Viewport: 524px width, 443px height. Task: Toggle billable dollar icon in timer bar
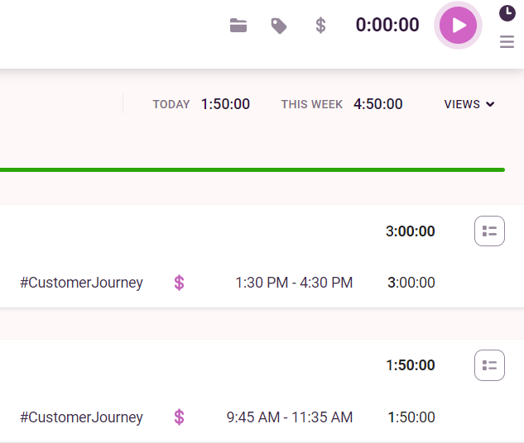click(x=320, y=26)
